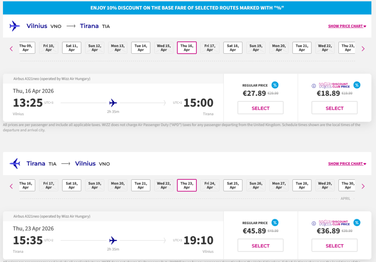Click the outbound regular price percent badge
The height and width of the screenshot is (262, 376).
pos(275,85)
